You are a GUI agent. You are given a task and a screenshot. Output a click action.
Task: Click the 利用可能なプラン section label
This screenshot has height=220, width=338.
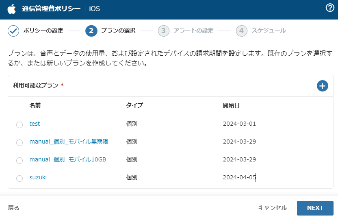(x=36, y=85)
